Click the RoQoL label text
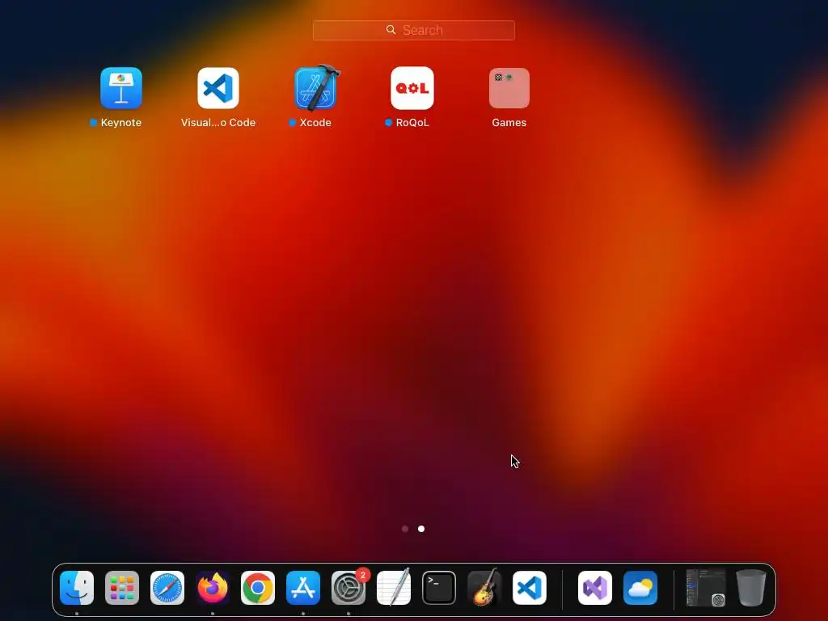 [x=412, y=123]
